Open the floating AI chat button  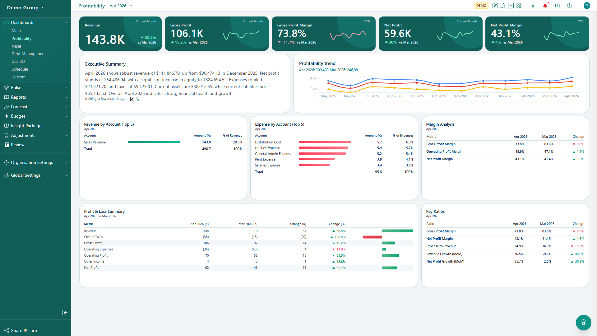coord(583,323)
